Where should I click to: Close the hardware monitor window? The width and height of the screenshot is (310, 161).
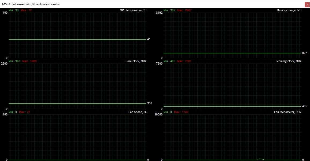coord(307,4)
